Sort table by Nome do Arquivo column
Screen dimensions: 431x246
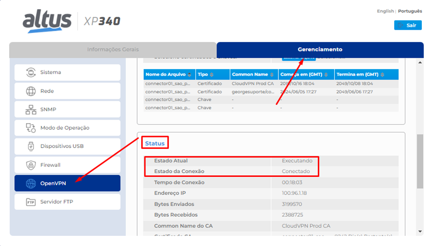[190, 75]
